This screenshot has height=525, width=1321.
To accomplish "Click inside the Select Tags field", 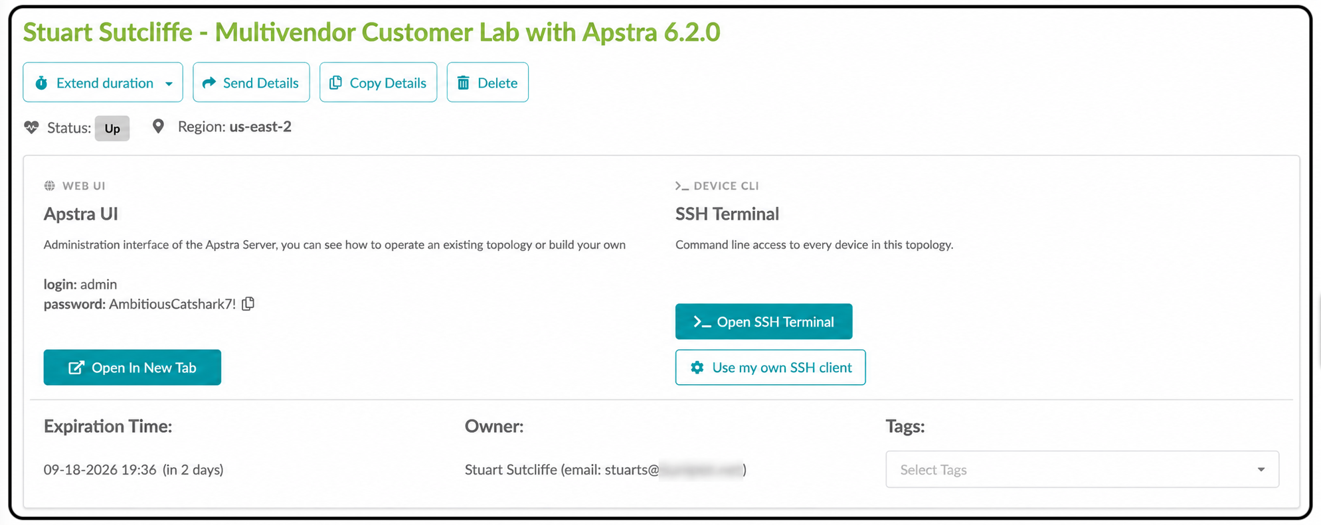I will point(1082,469).
